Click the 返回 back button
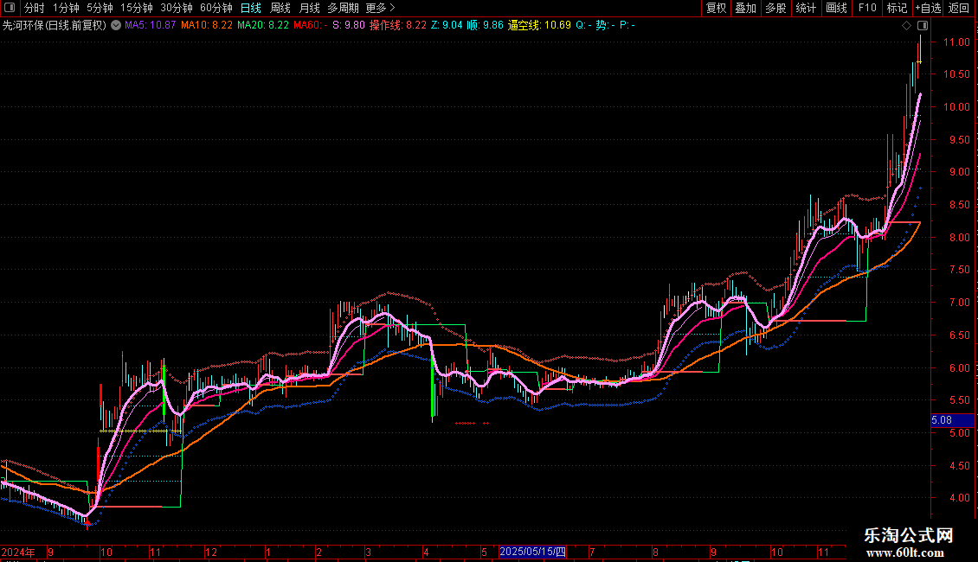This screenshot has height=562, width=978. click(959, 8)
